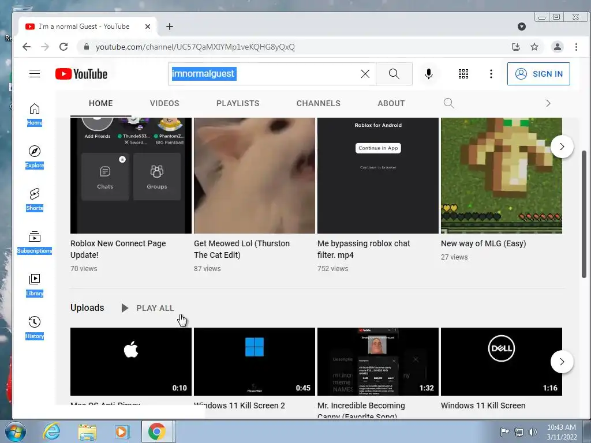This screenshot has height=443, width=591.
Task: Open the Windows 11 Kill Screen 2 title
Action: click(x=240, y=406)
